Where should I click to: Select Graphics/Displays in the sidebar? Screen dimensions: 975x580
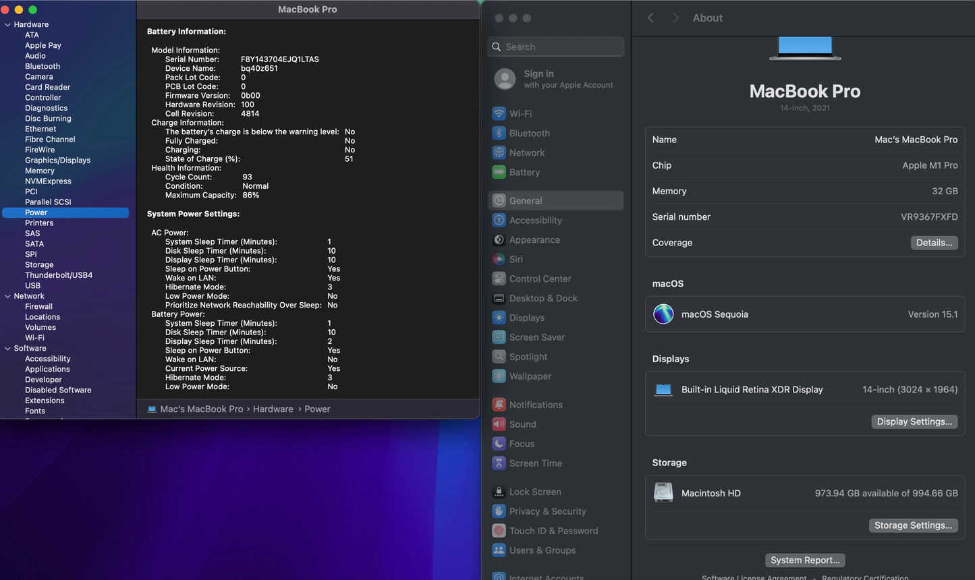tap(57, 161)
